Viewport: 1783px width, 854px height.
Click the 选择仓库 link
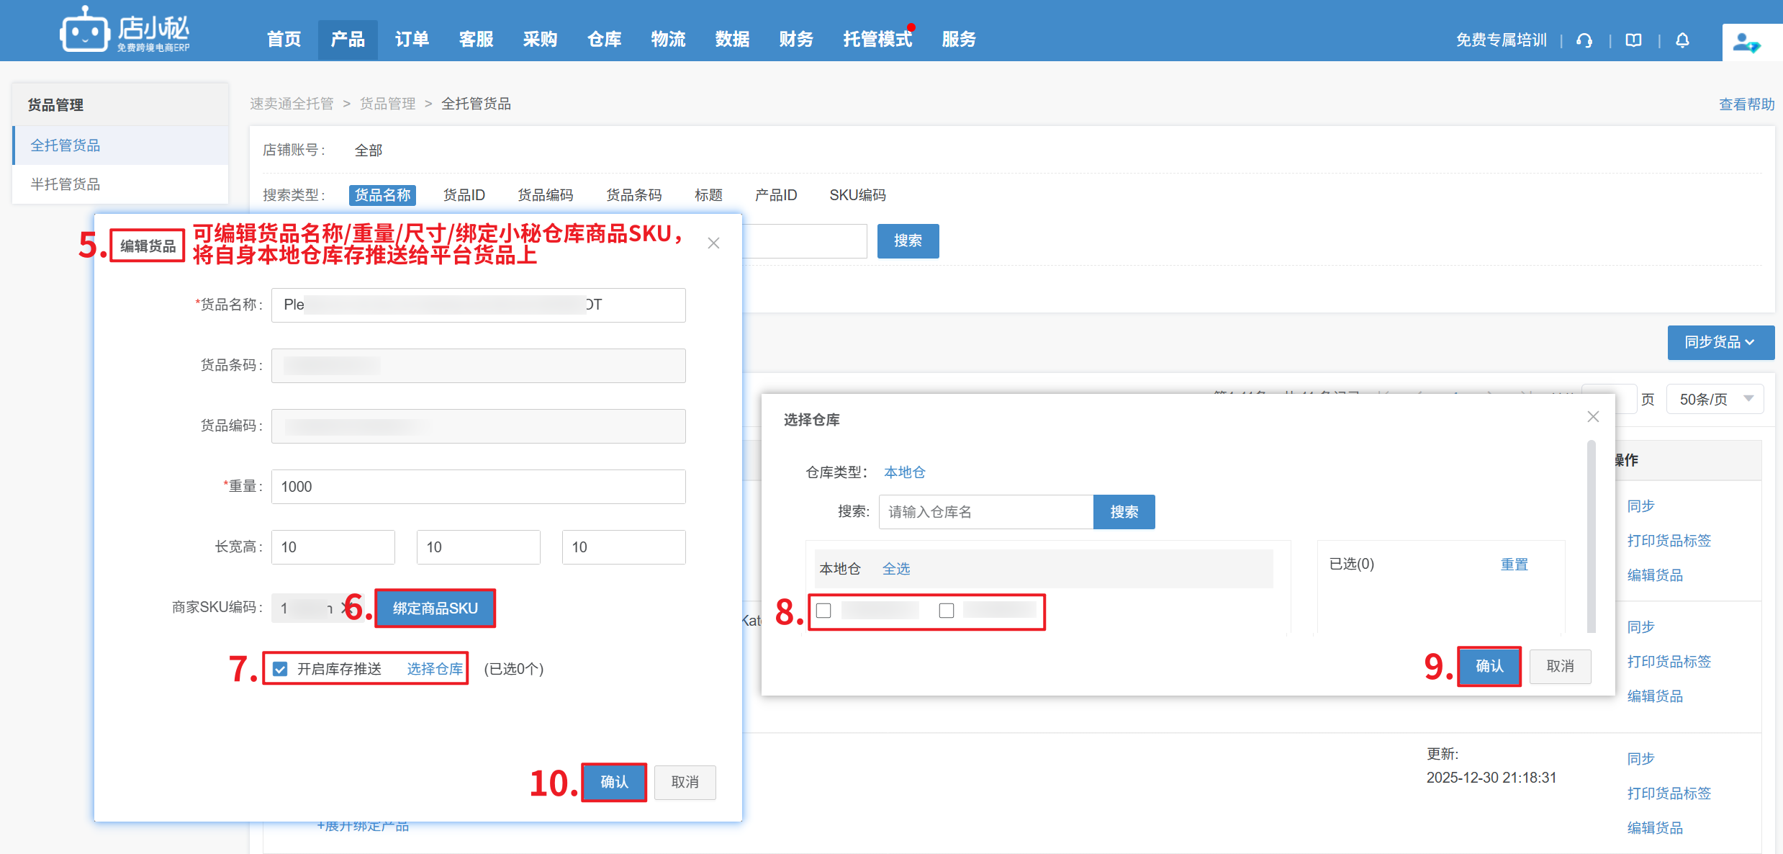(435, 669)
